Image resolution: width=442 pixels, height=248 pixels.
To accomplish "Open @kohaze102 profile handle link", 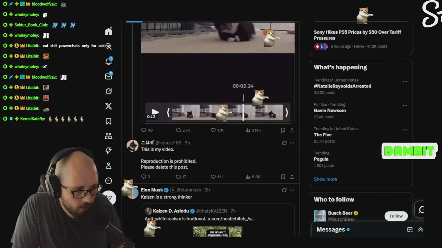I will pyautogui.click(x=168, y=143).
